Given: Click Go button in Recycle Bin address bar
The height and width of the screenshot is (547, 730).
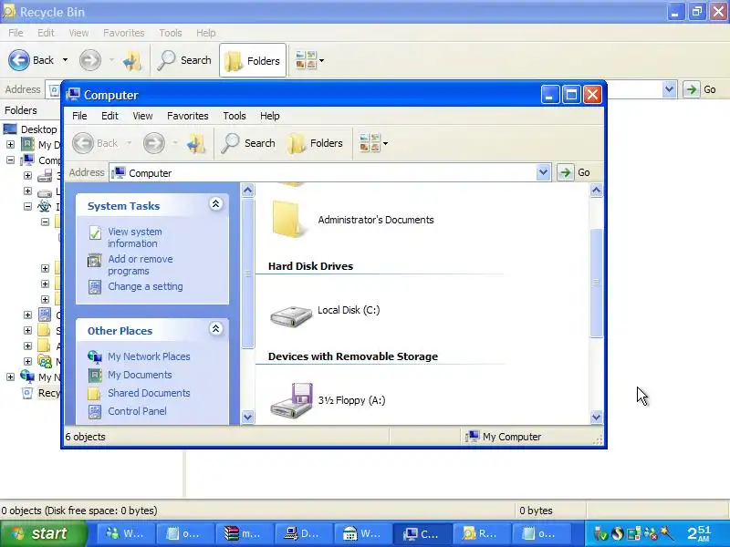Looking at the screenshot, I should (700, 89).
